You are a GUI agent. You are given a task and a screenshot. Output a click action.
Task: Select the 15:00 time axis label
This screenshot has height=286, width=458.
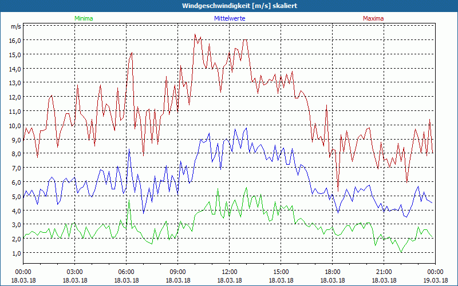(281, 272)
